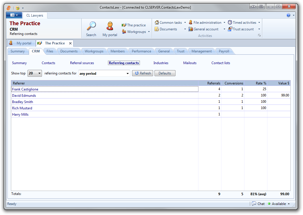This screenshot has width=303, height=215.
Task: Expand the arrow beside the help icon
Action: click(x=294, y=15)
